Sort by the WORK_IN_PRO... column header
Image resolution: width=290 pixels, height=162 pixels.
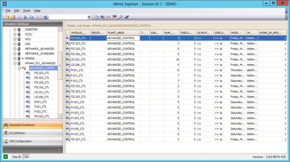(272, 33)
